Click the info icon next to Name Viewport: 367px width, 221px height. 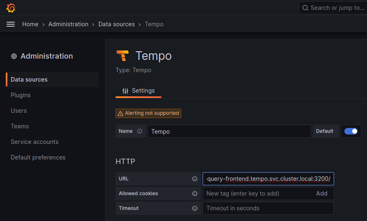click(140, 131)
